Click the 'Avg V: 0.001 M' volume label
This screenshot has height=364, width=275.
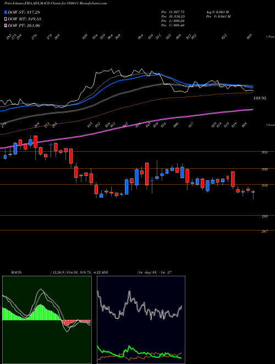pyautogui.click(x=218, y=12)
